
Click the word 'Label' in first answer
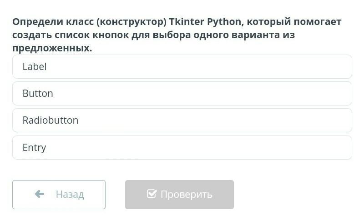pyautogui.click(x=35, y=67)
